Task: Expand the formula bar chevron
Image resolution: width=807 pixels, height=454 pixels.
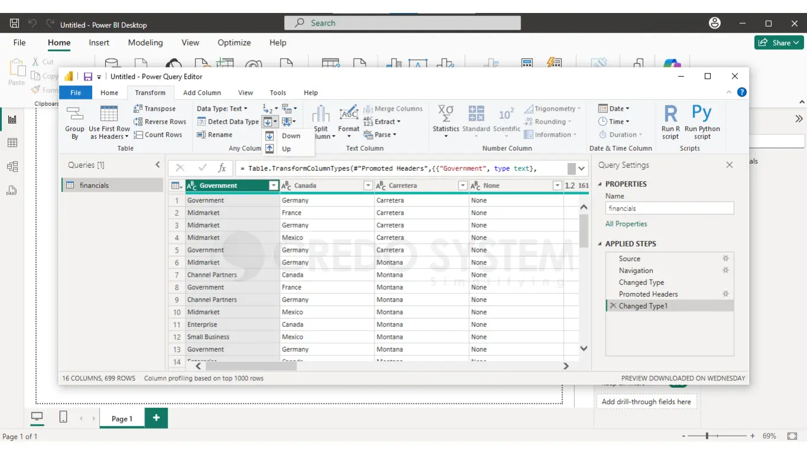Action: (x=582, y=168)
